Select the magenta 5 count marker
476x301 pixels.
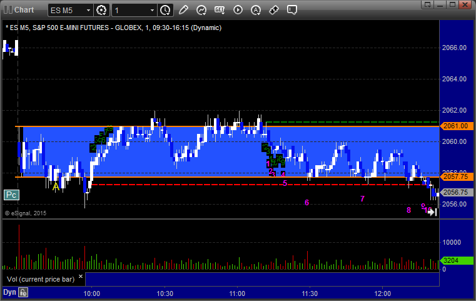[x=285, y=183]
